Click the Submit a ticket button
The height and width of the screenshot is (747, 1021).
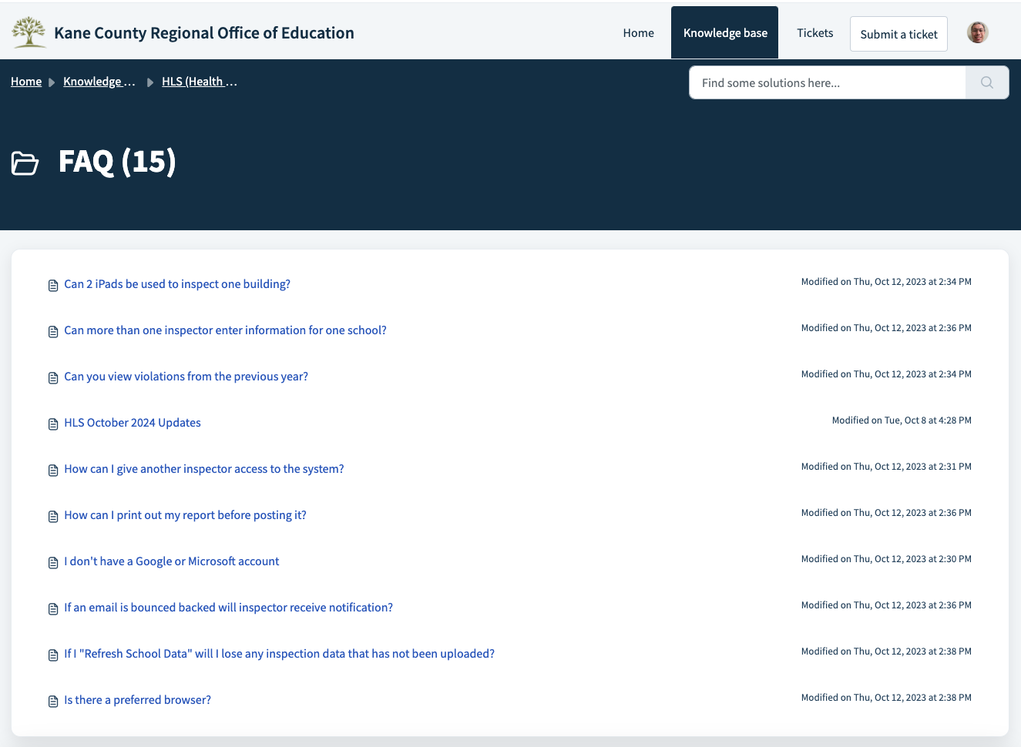898,34
